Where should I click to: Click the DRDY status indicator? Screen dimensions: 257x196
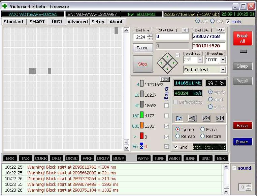(103, 158)
